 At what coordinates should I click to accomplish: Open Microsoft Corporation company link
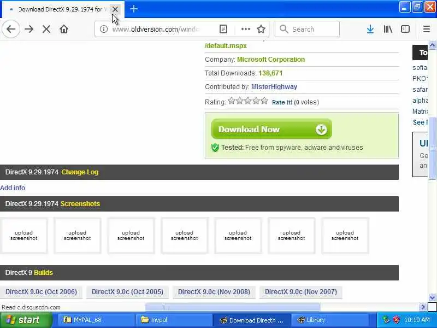click(x=271, y=60)
